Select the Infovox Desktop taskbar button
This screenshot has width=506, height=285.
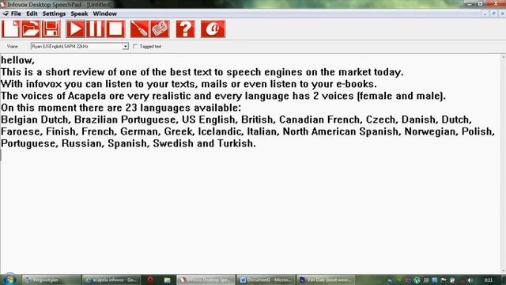[x=206, y=279]
